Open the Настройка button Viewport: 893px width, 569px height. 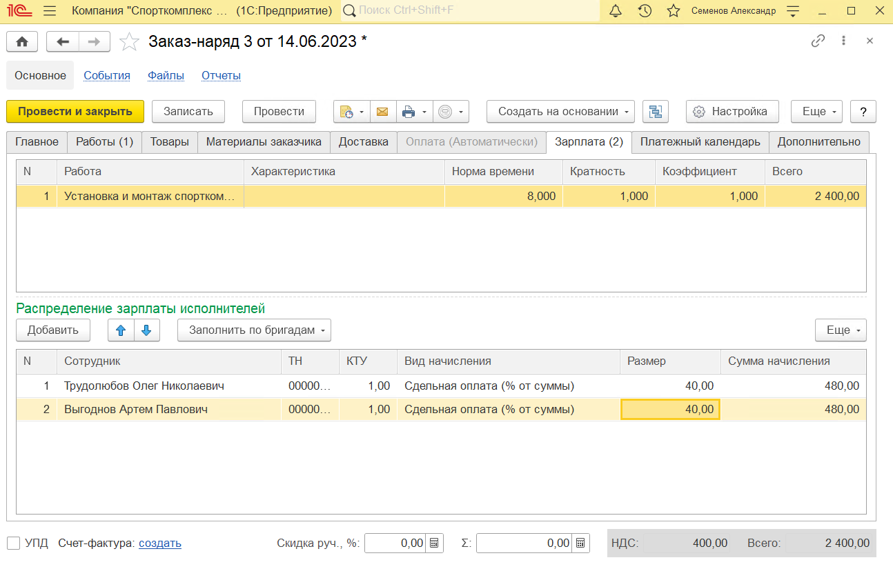click(732, 111)
